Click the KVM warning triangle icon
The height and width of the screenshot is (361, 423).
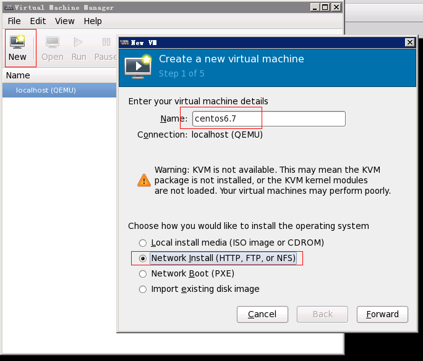(144, 180)
